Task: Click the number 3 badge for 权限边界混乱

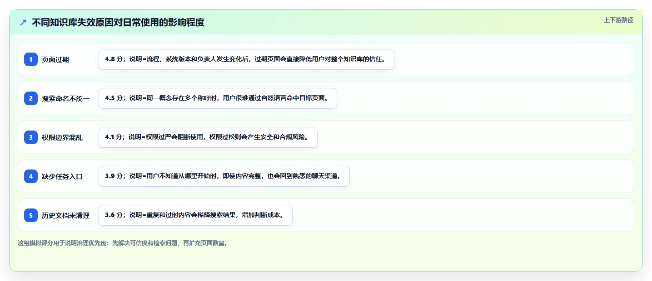Action: [31, 137]
